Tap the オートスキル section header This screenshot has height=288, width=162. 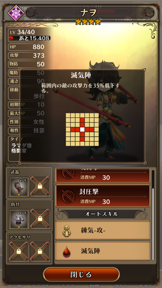tap(102, 214)
